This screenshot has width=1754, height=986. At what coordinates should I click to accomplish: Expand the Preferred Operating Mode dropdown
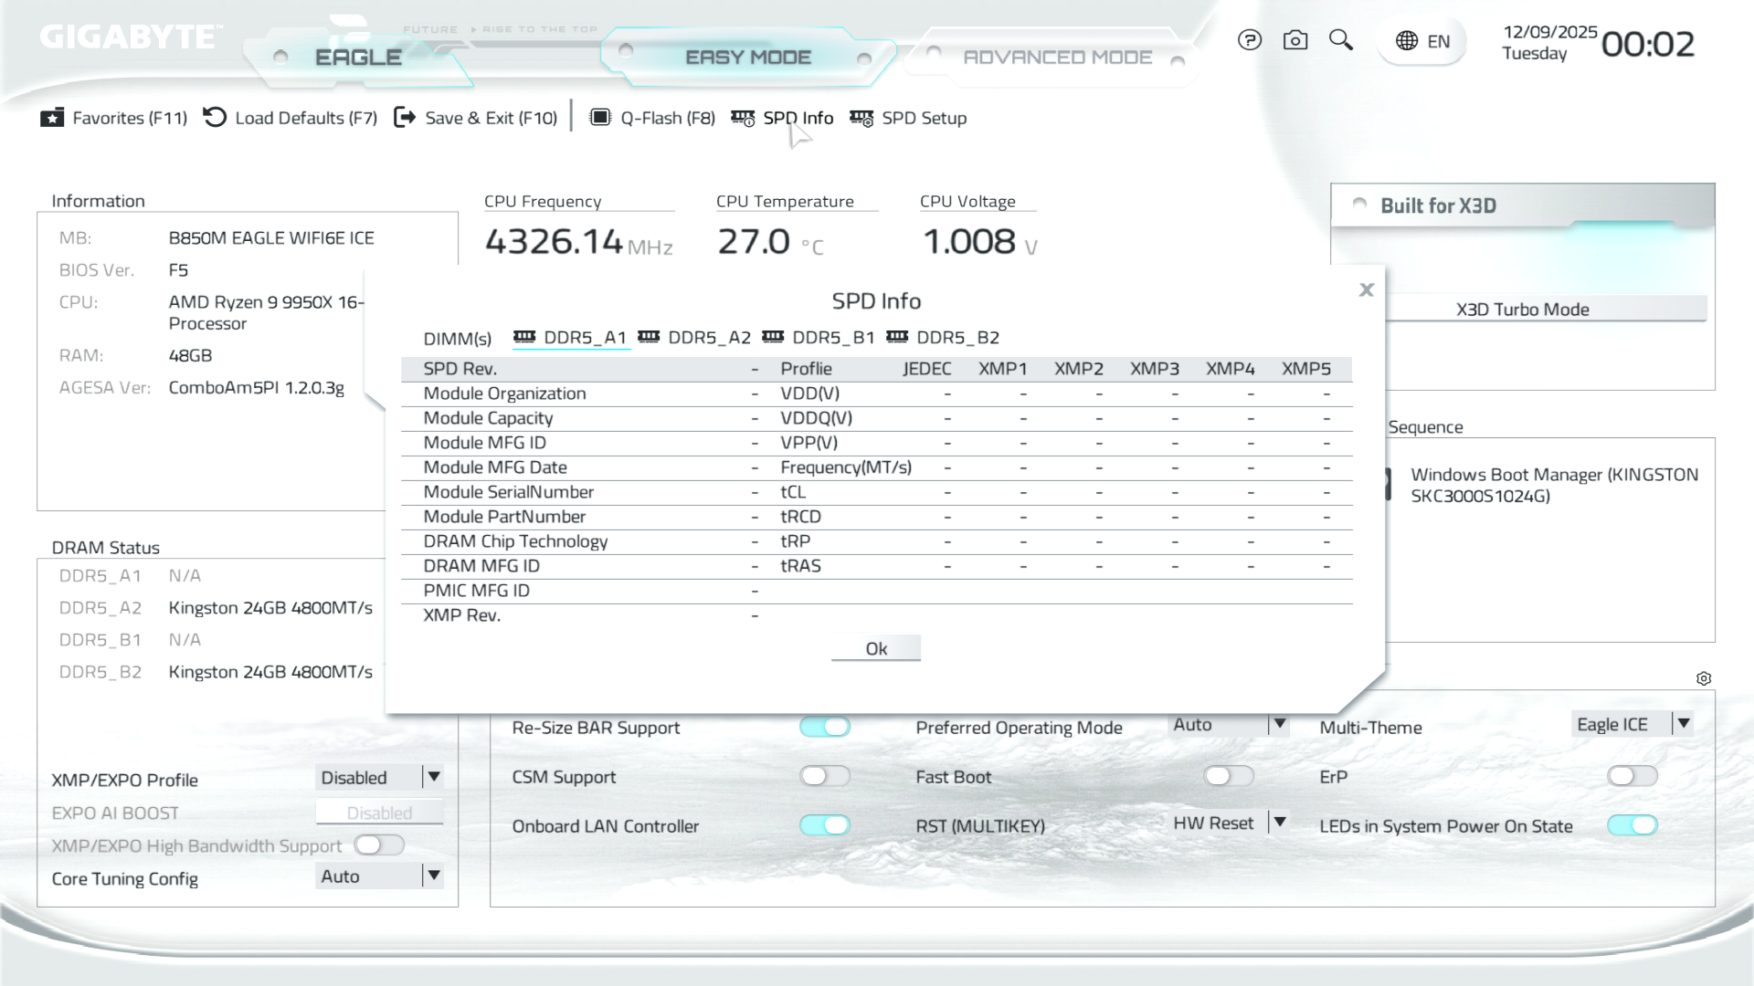point(1279,724)
